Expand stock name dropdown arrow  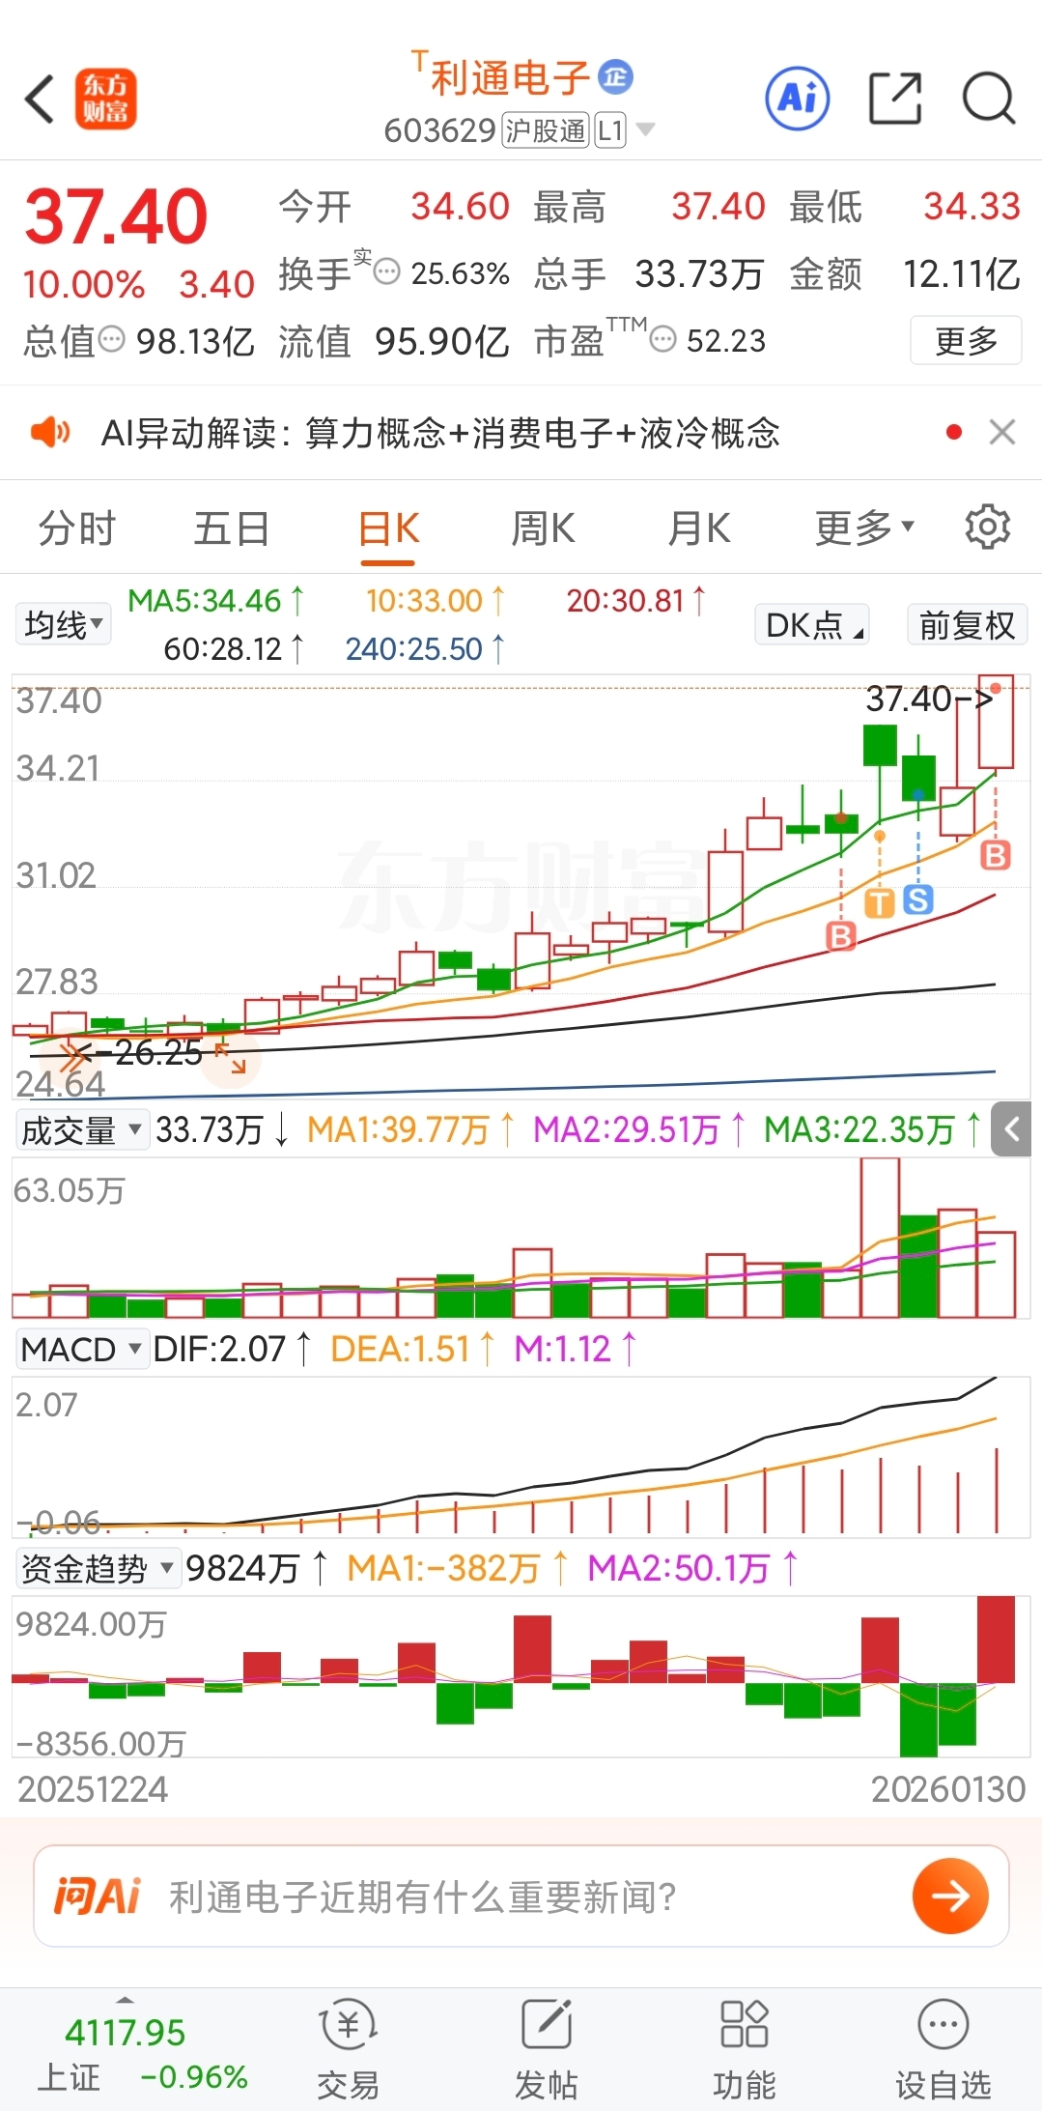(644, 129)
